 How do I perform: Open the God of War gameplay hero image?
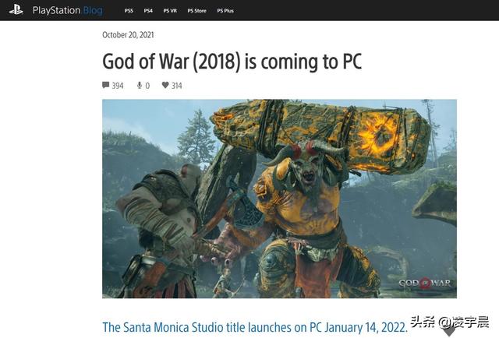click(x=279, y=199)
